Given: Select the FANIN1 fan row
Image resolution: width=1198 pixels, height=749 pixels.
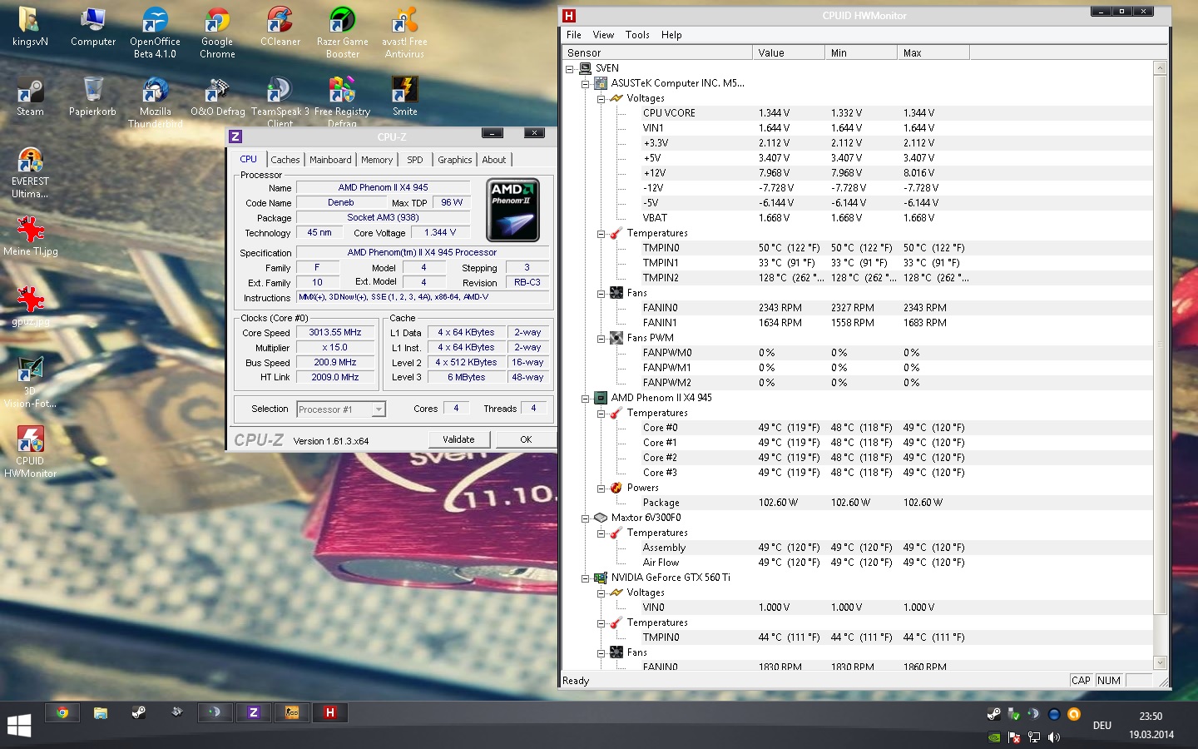Looking at the screenshot, I should (858, 323).
